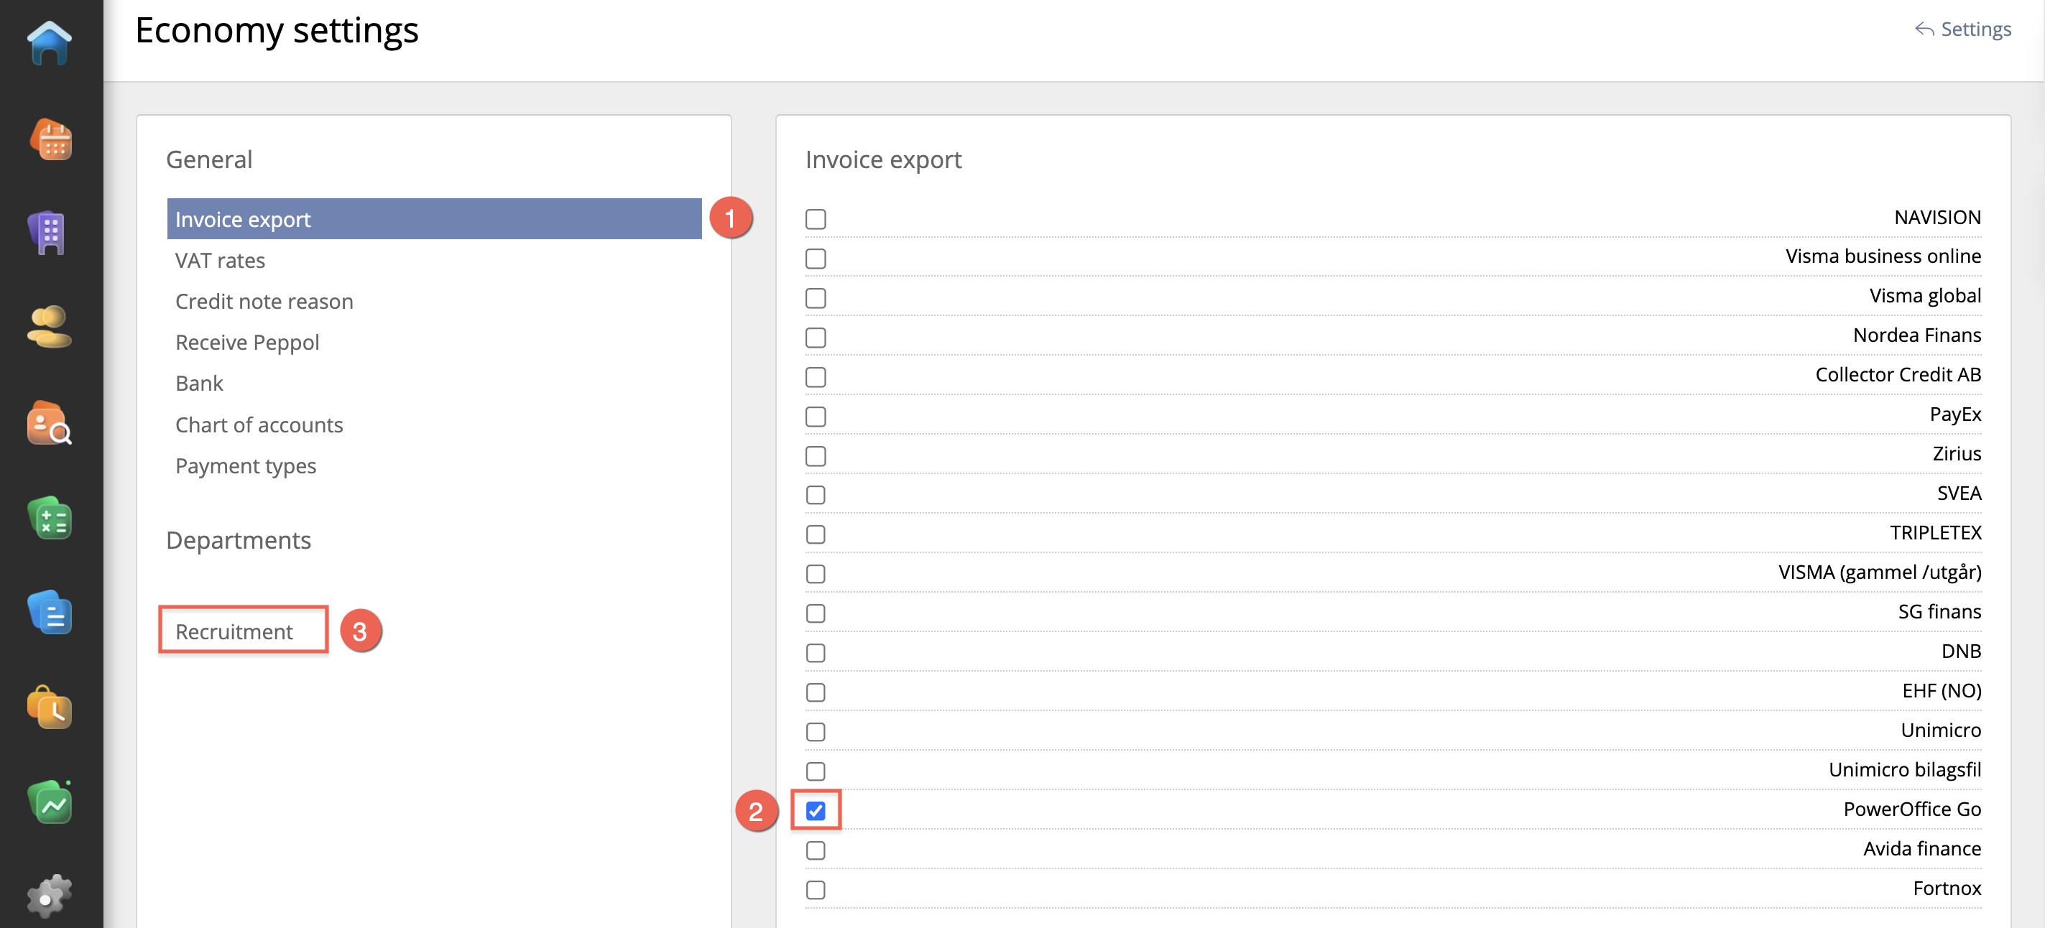This screenshot has width=2045, height=928.
Task: Open the VAT rates section
Action: click(220, 261)
